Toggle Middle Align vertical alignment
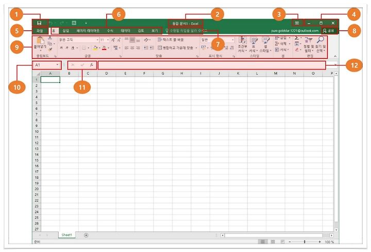Screen dimensions: 371x252 pos(132,40)
